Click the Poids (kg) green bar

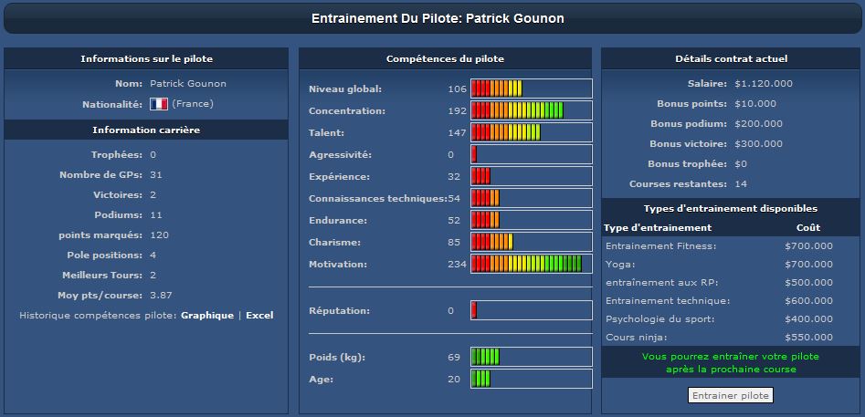532,357
